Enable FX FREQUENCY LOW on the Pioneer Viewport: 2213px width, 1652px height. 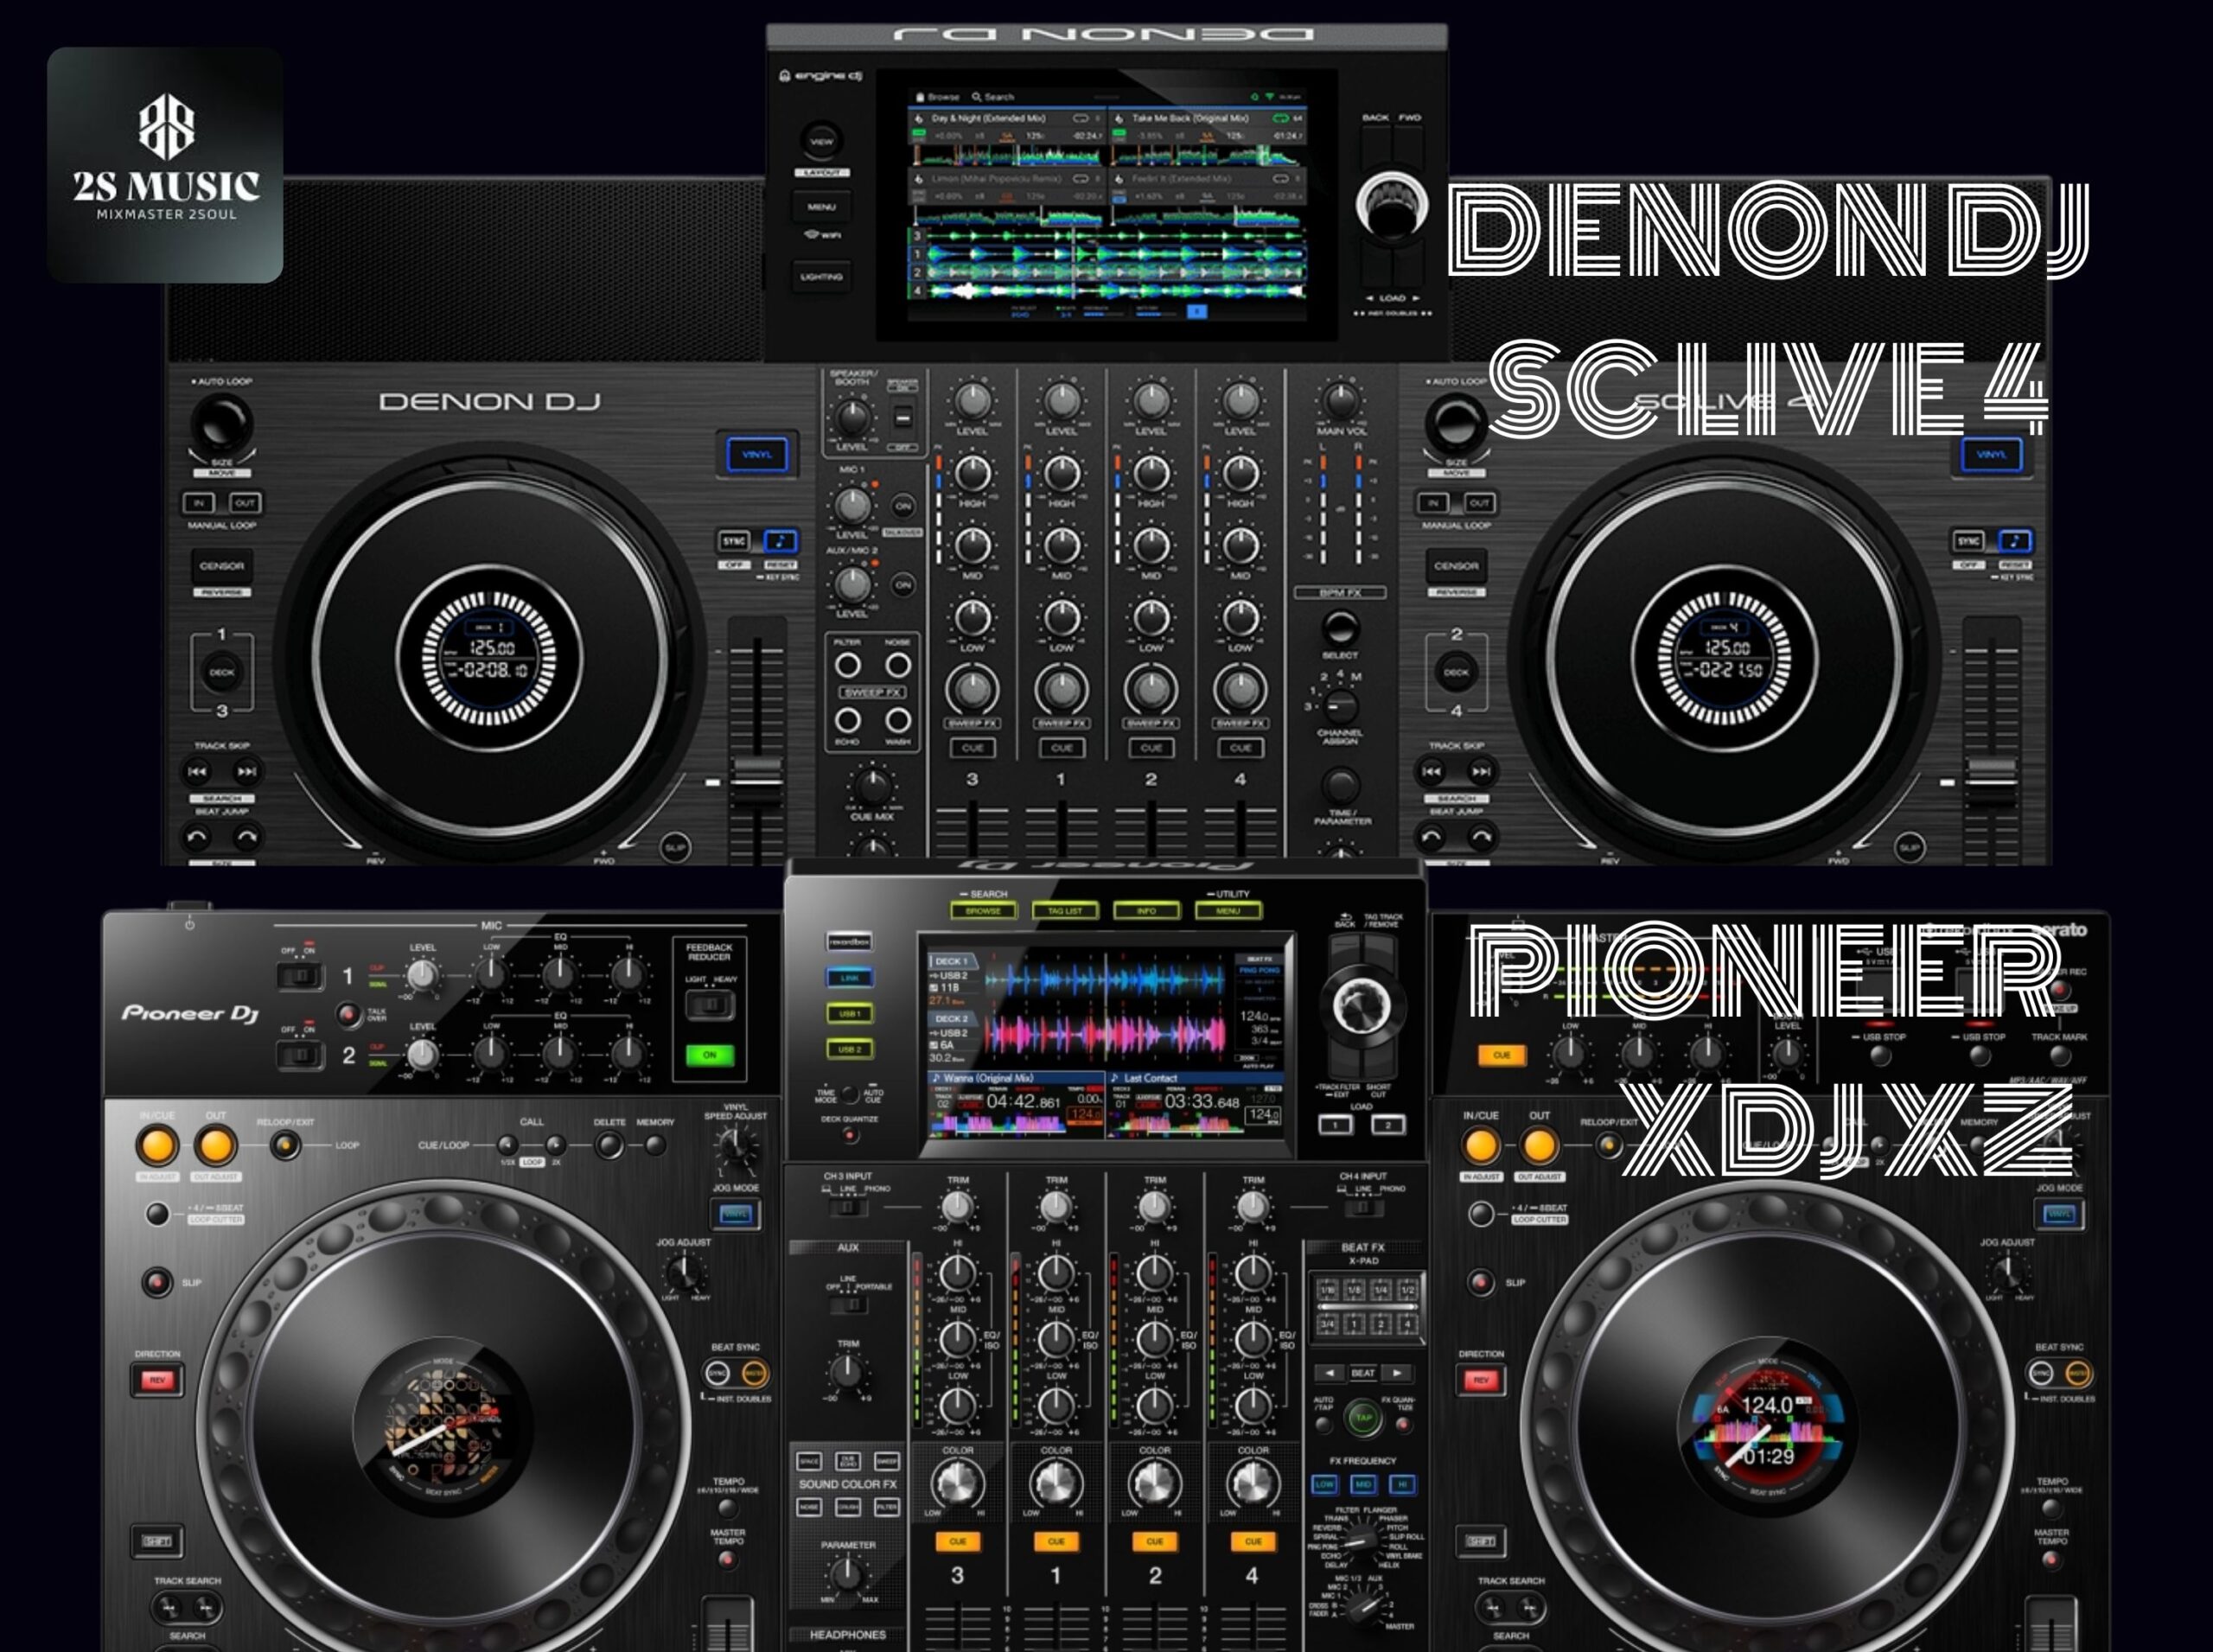pyautogui.click(x=1324, y=1484)
